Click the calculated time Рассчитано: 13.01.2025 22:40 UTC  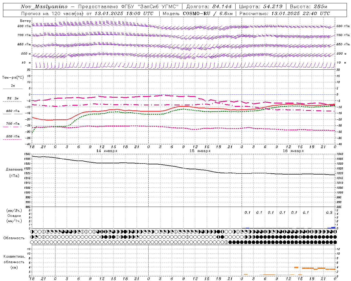click(x=285, y=13)
